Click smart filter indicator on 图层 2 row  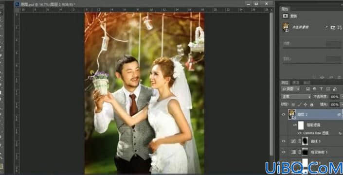coord(339,115)
